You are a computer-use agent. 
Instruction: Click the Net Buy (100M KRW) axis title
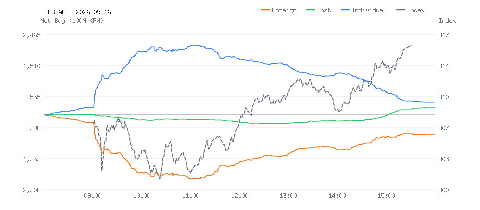(72, 21)
